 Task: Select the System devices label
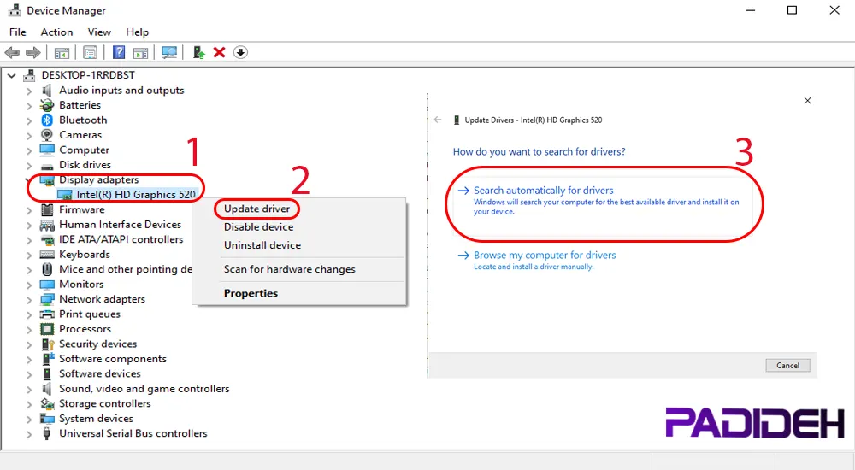point(96,419)
